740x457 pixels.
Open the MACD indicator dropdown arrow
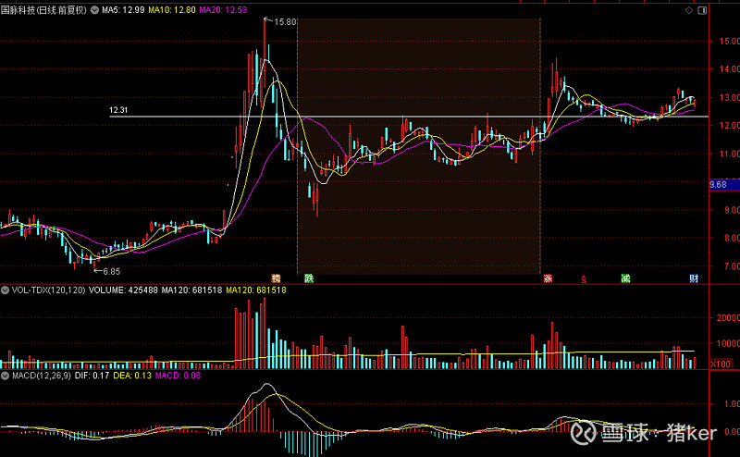5,376
